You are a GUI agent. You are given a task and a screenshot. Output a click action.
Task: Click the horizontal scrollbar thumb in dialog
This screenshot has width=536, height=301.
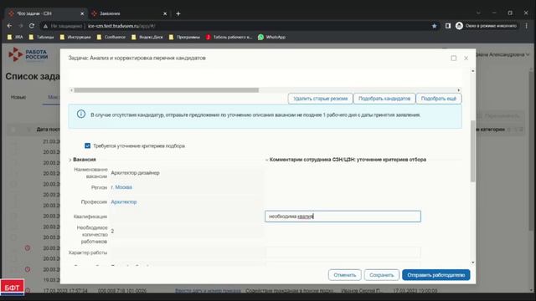(x=166, y=90)
